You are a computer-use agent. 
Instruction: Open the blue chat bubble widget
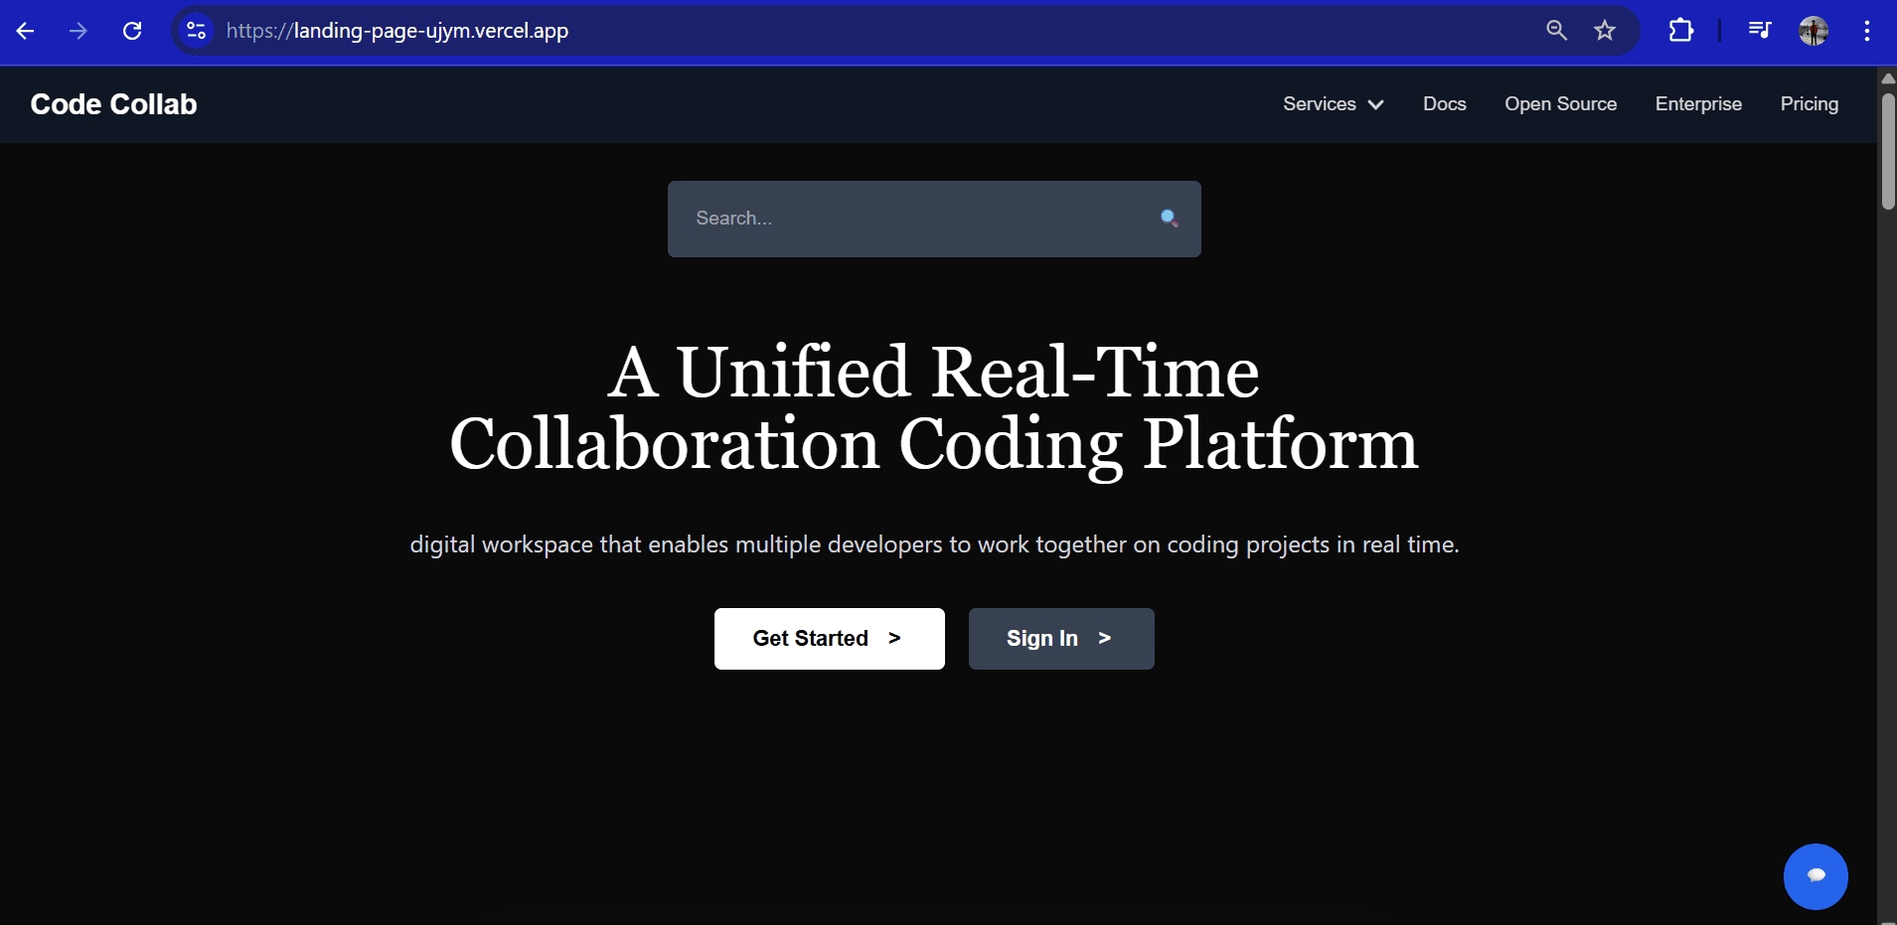click(x=1816, y=876)
